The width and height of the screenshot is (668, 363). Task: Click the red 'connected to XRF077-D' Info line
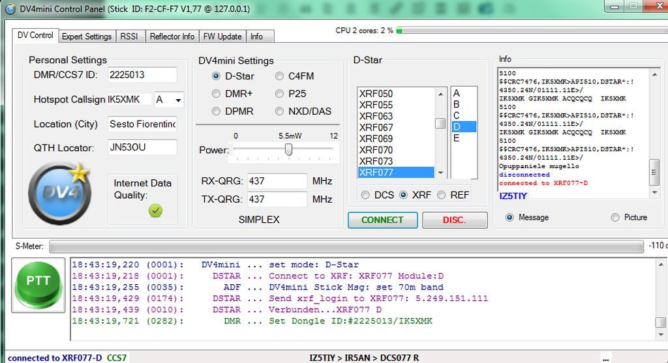point(543,183)
